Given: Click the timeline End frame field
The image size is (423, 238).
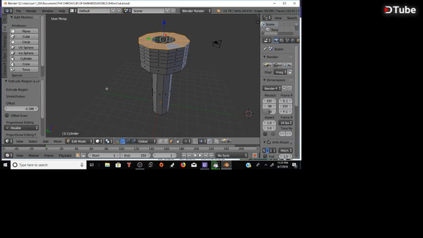Looking at the screenshot, I should pyautogui.click(x=135, y=155).
